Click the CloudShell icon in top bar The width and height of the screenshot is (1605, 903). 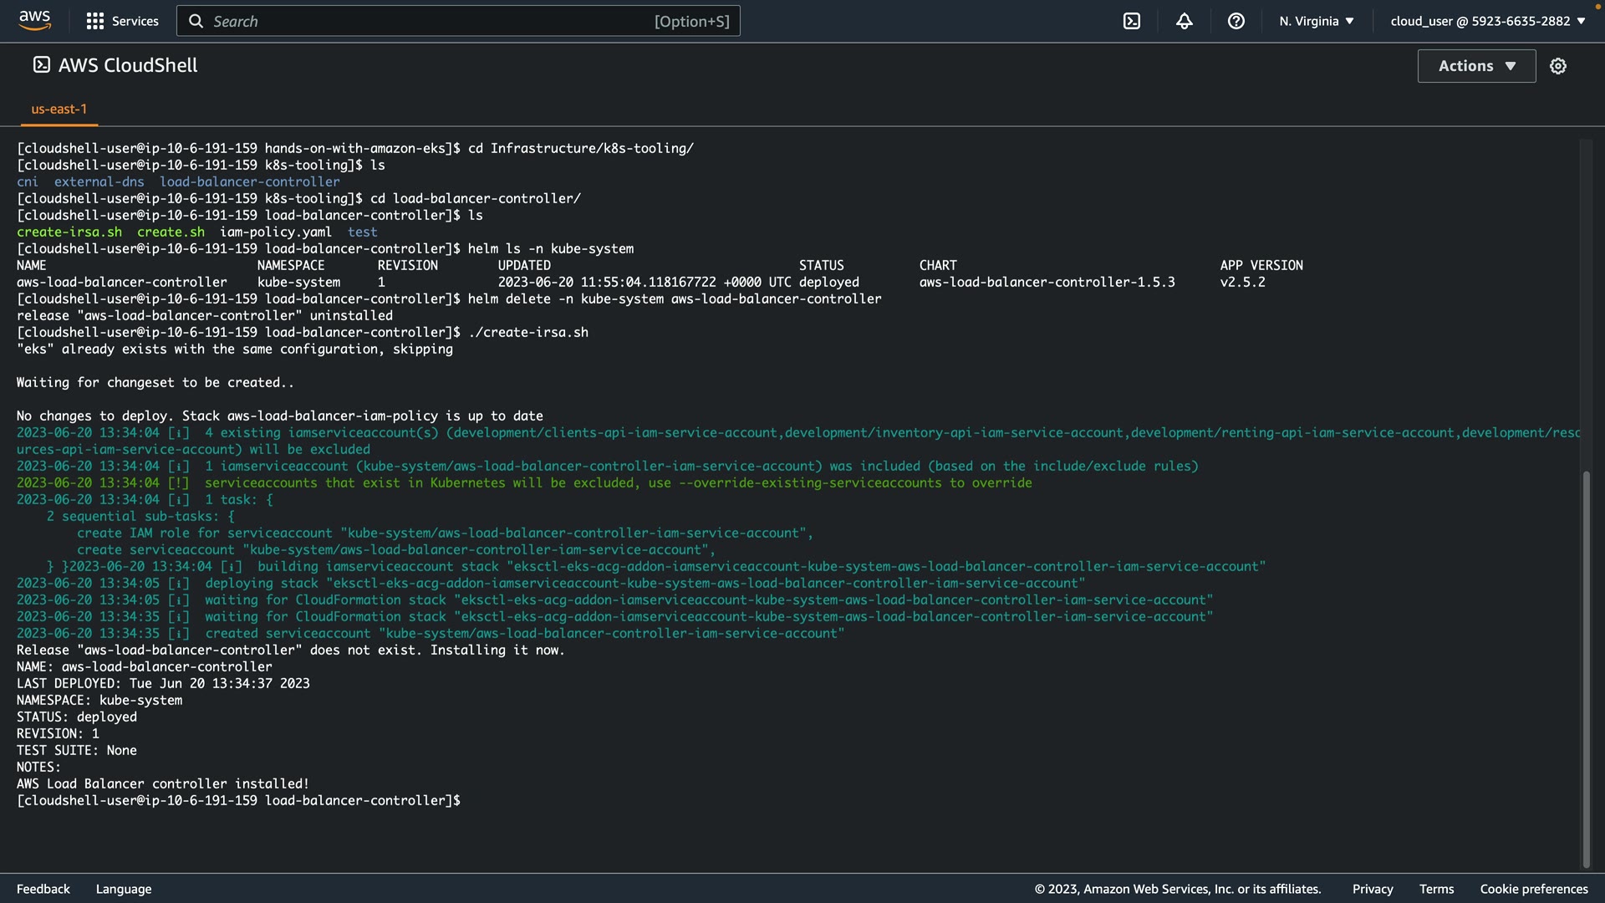[x=1131, y=21]
